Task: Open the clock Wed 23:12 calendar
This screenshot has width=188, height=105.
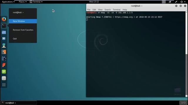Action: tap(94, 2)
